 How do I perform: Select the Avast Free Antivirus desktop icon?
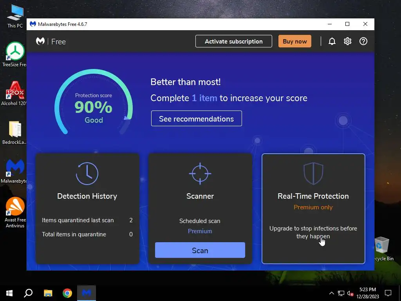[x=15, y=212]
